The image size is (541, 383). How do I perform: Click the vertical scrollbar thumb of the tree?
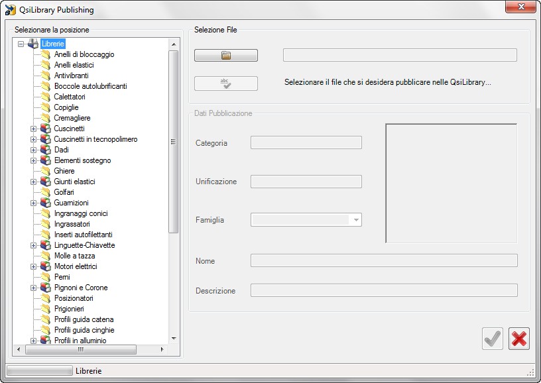coord(173,142)
